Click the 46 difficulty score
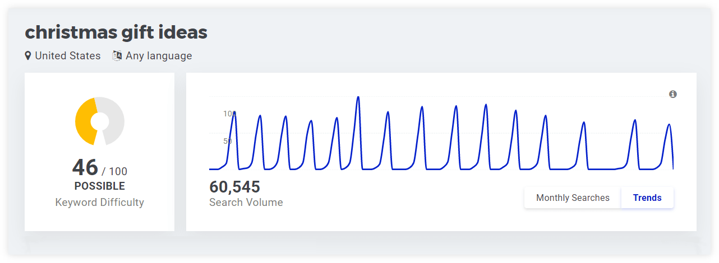The width and height of the screenshot is (719, 263). point(85,167)
